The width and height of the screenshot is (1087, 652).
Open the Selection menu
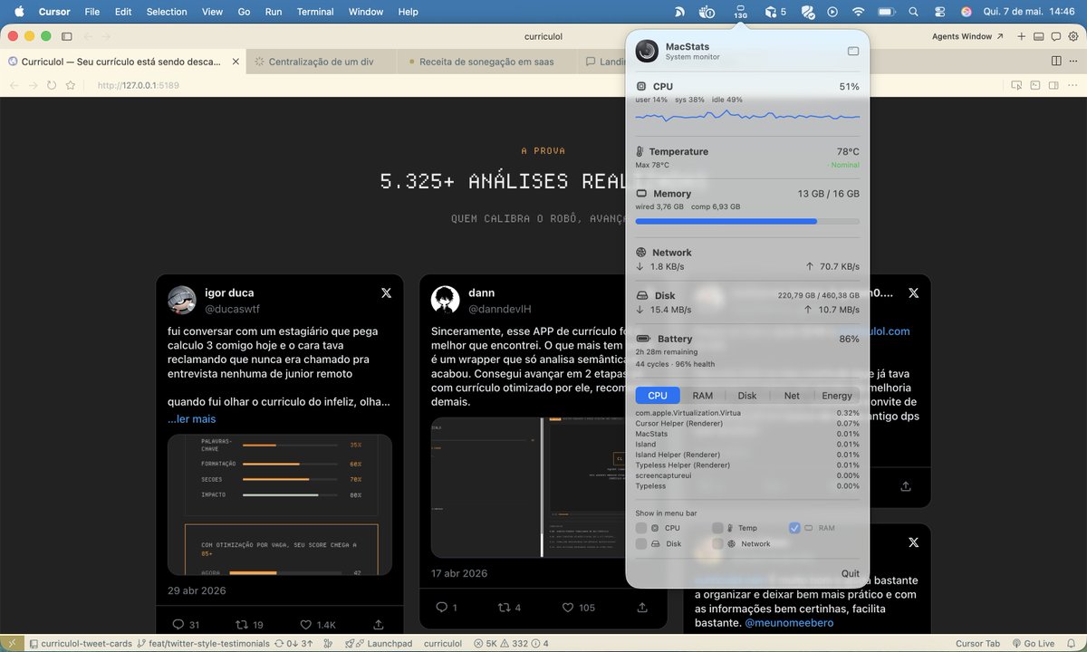(167, 12)
